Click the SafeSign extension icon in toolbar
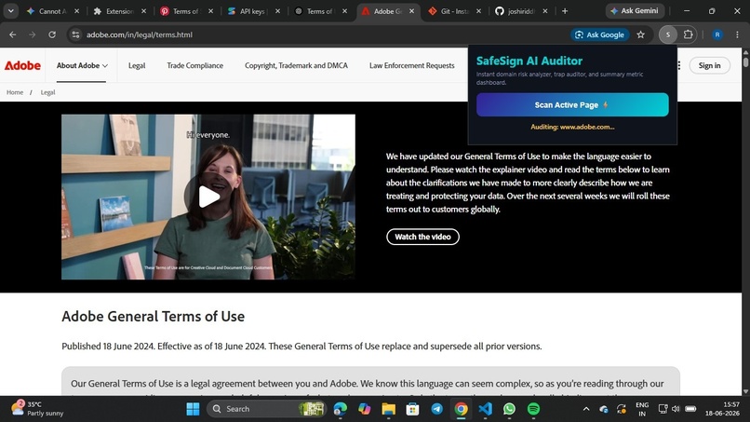Screen dimensions: 750x422 click(x=668, y=34)
